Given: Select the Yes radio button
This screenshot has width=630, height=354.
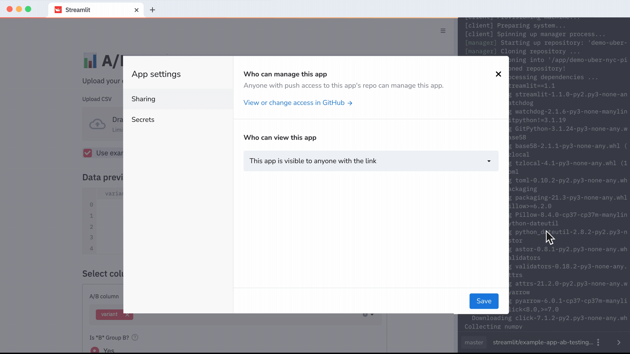Looking at the screenshot, I should pos(94,350).
